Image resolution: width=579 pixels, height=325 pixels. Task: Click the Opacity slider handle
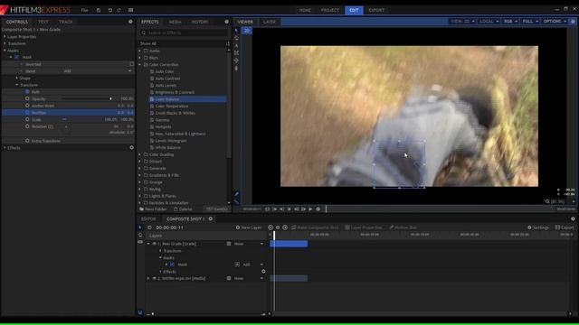[x=110, y=98]
